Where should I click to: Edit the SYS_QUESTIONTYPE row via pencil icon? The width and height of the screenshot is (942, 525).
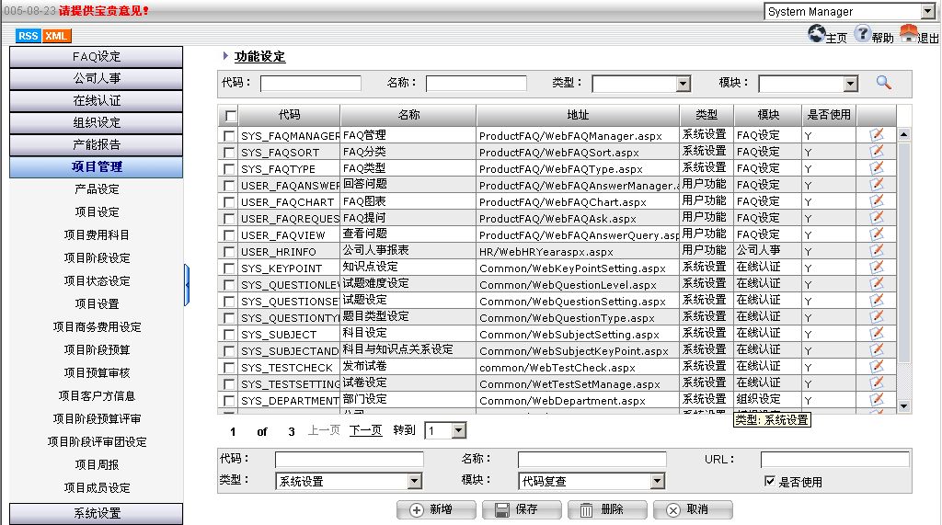(877, 316)
